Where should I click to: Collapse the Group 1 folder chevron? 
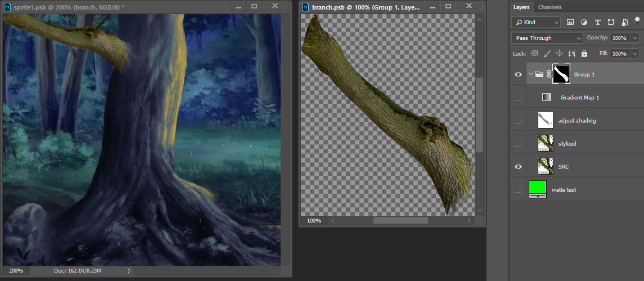[530, 74]
